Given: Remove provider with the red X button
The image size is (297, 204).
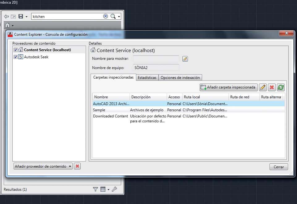Looking at the screenshot, I should coord(77,166).
